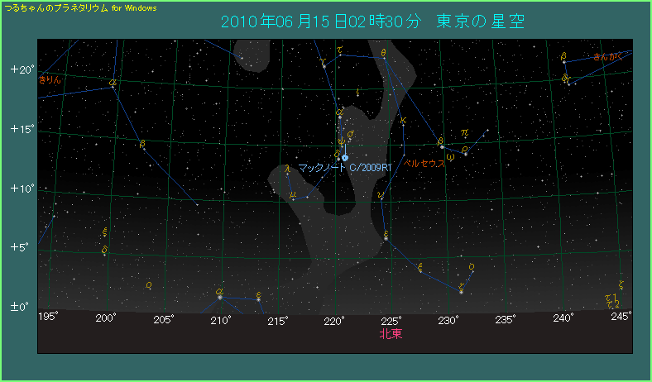Screen dimensions: 652x382
Task: Click the ω star label below β Persei
Action: click(450, 156)
